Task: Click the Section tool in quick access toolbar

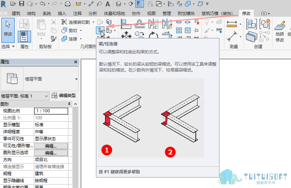Action: 130,4
